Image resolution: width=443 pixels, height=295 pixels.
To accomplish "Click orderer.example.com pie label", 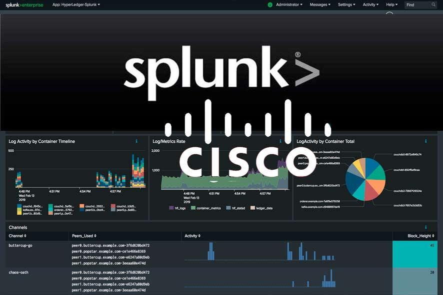I will [x=320, y=201].
